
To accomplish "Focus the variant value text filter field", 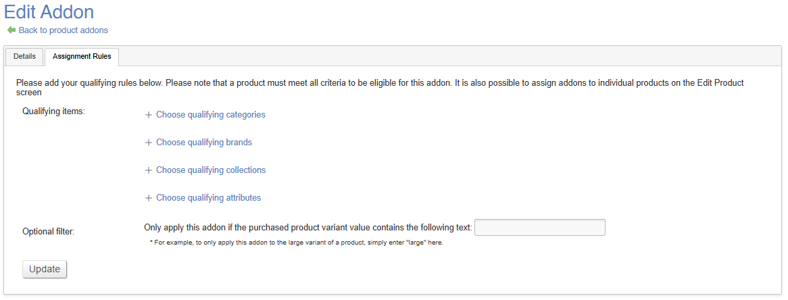I will coord(539,227).
